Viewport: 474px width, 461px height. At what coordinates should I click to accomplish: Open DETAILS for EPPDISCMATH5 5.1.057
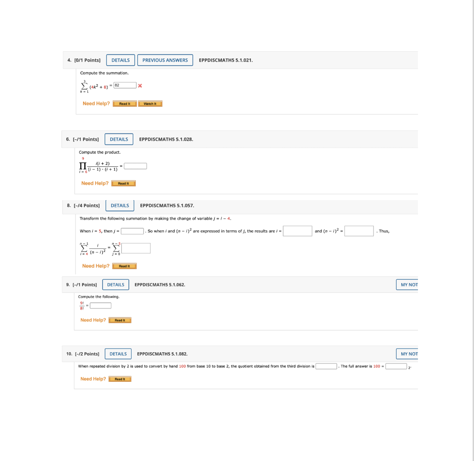point(119,205)
